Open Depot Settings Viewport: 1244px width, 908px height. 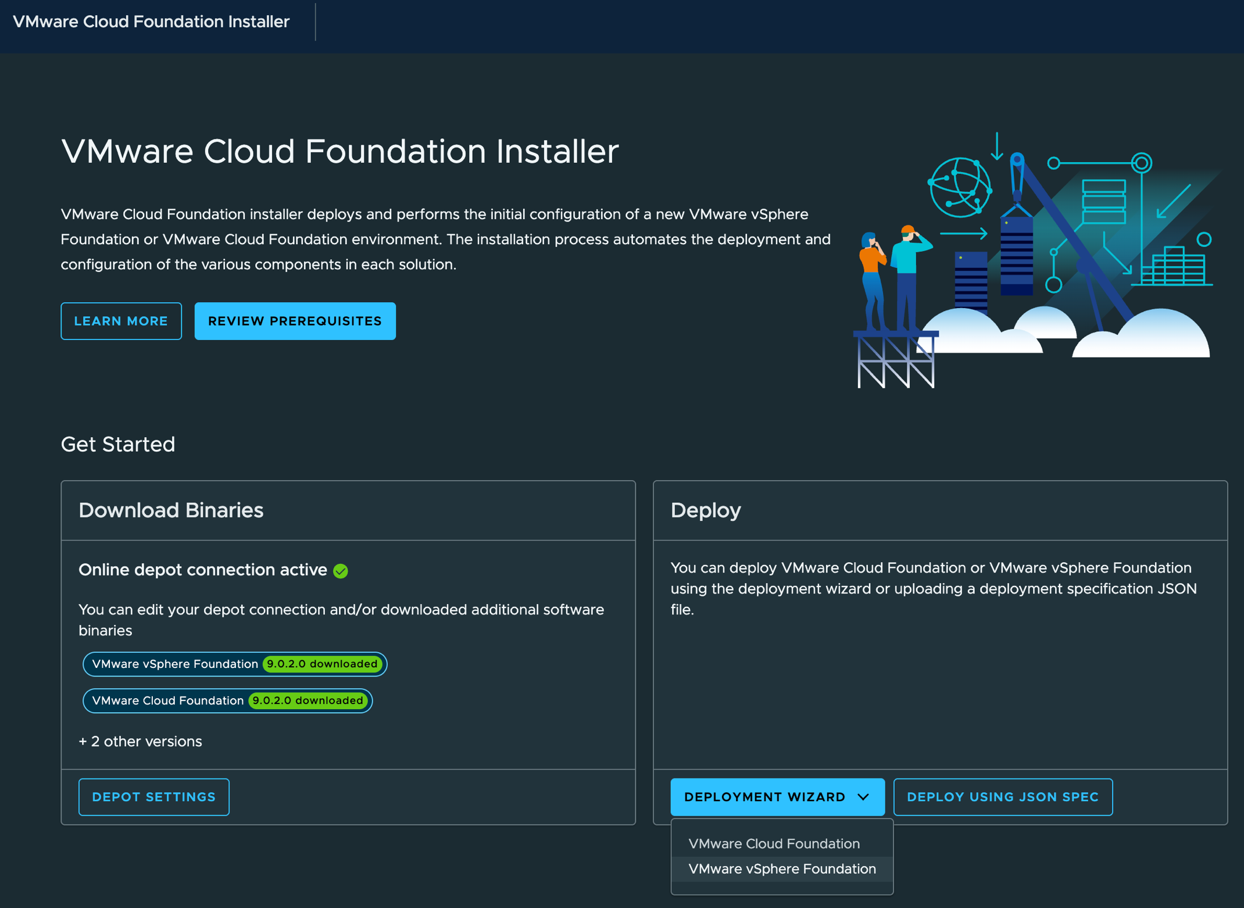point(154,797)
